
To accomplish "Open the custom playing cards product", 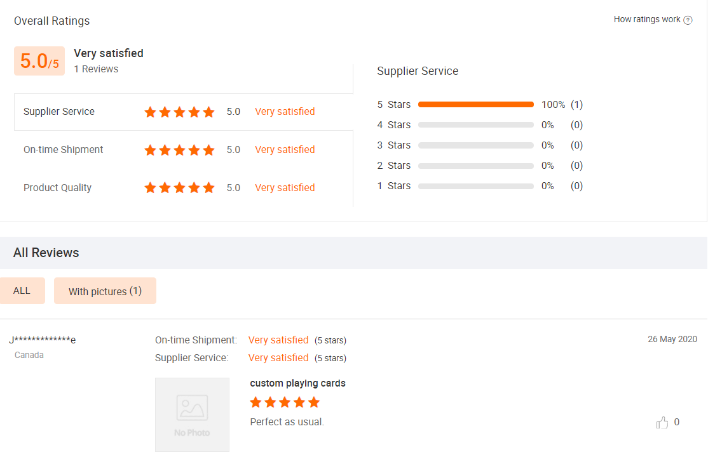I will [297, 383].
